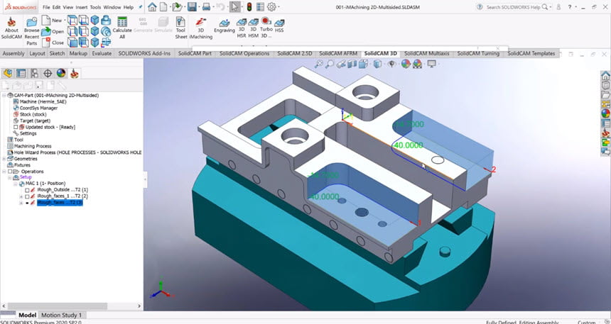Expand the Geometries node
This screenshot has width=611, height=324.
(4, 159)
